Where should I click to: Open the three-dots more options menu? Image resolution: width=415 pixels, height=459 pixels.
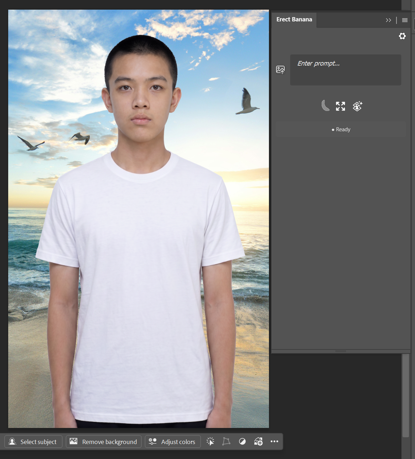(x=274, y=442)
